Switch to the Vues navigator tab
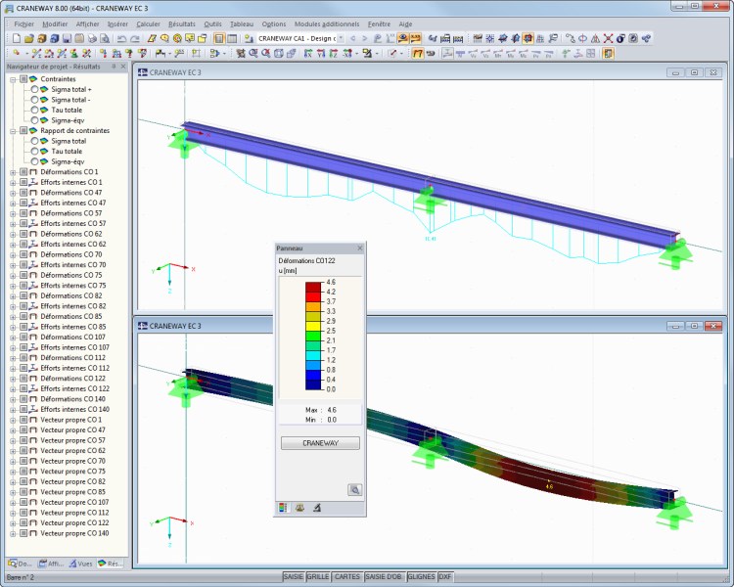Viewport: 734px width, 587px height. [81, 564]
